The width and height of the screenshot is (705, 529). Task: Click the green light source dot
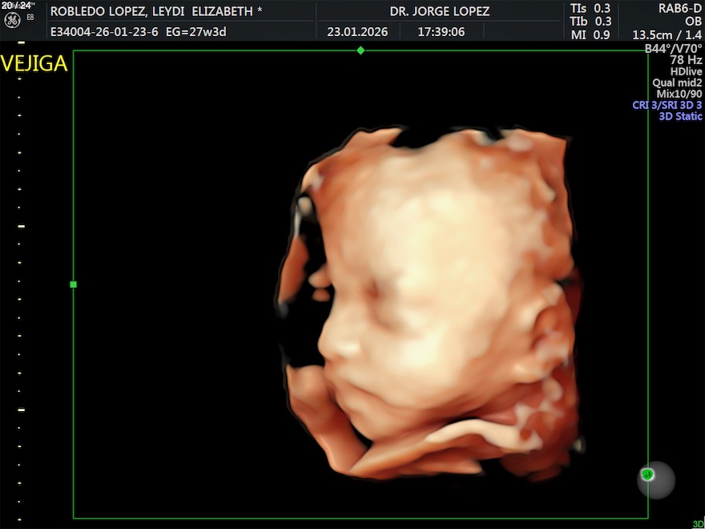pos(648,474)
